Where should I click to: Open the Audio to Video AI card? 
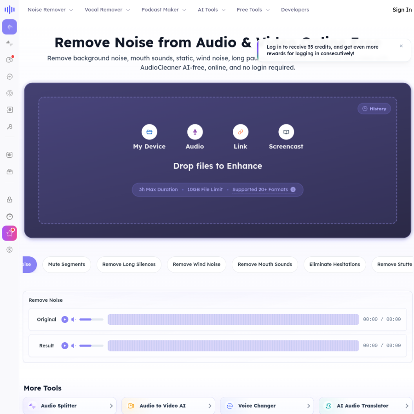[x=168, y=406]
